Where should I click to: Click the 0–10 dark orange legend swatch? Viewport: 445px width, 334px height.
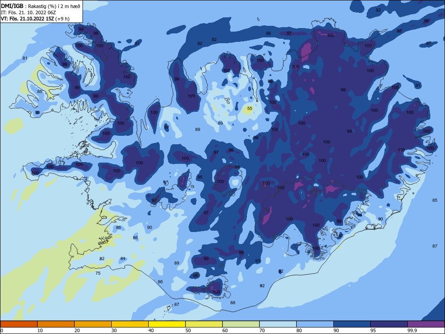pos(19,324)
